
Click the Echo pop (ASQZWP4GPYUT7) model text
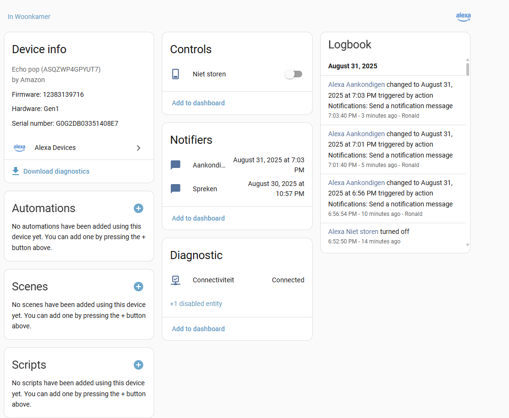pos(56,69)
